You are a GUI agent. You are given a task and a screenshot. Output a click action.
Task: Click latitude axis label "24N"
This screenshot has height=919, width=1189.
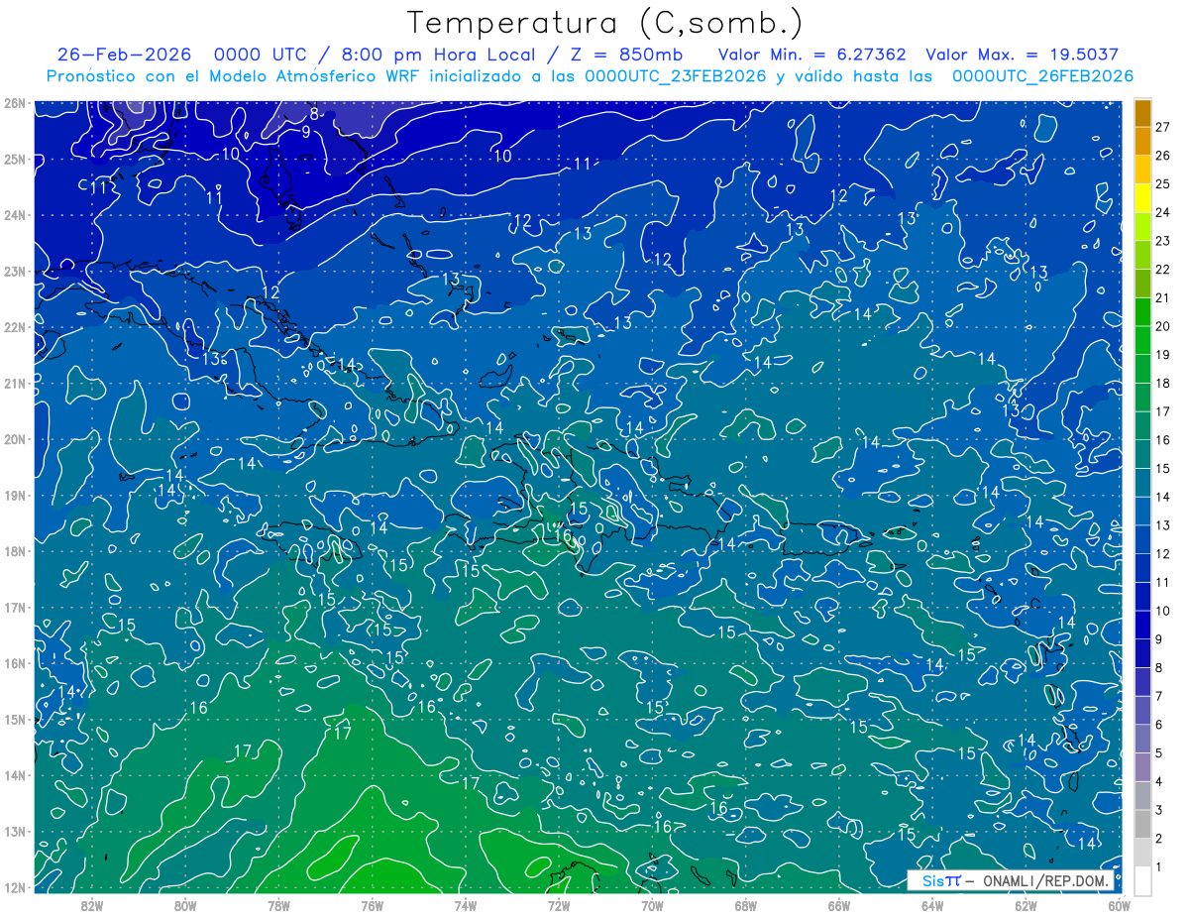coord(15,215)
